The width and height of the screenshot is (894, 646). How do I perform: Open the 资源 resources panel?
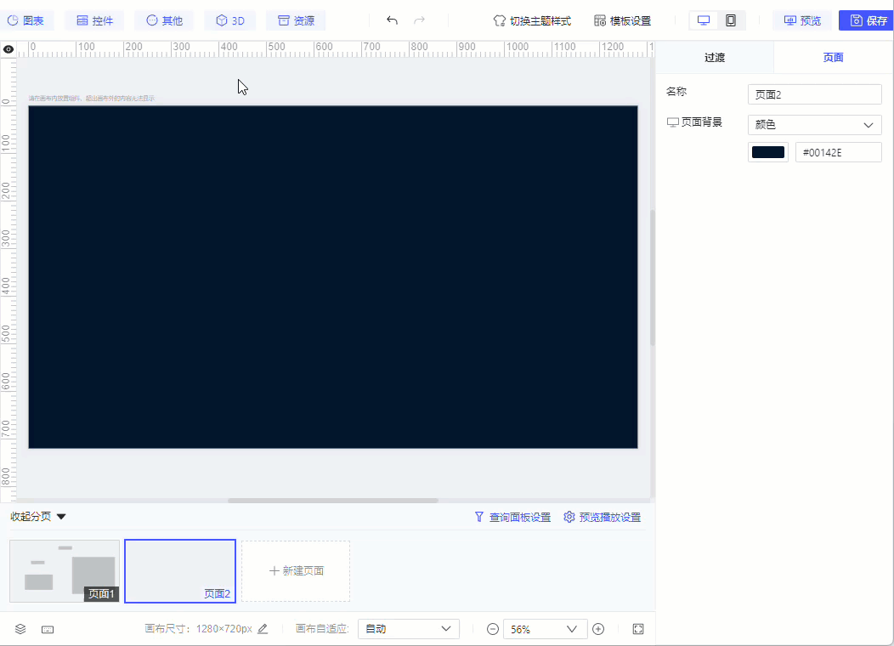pos(295,20)
